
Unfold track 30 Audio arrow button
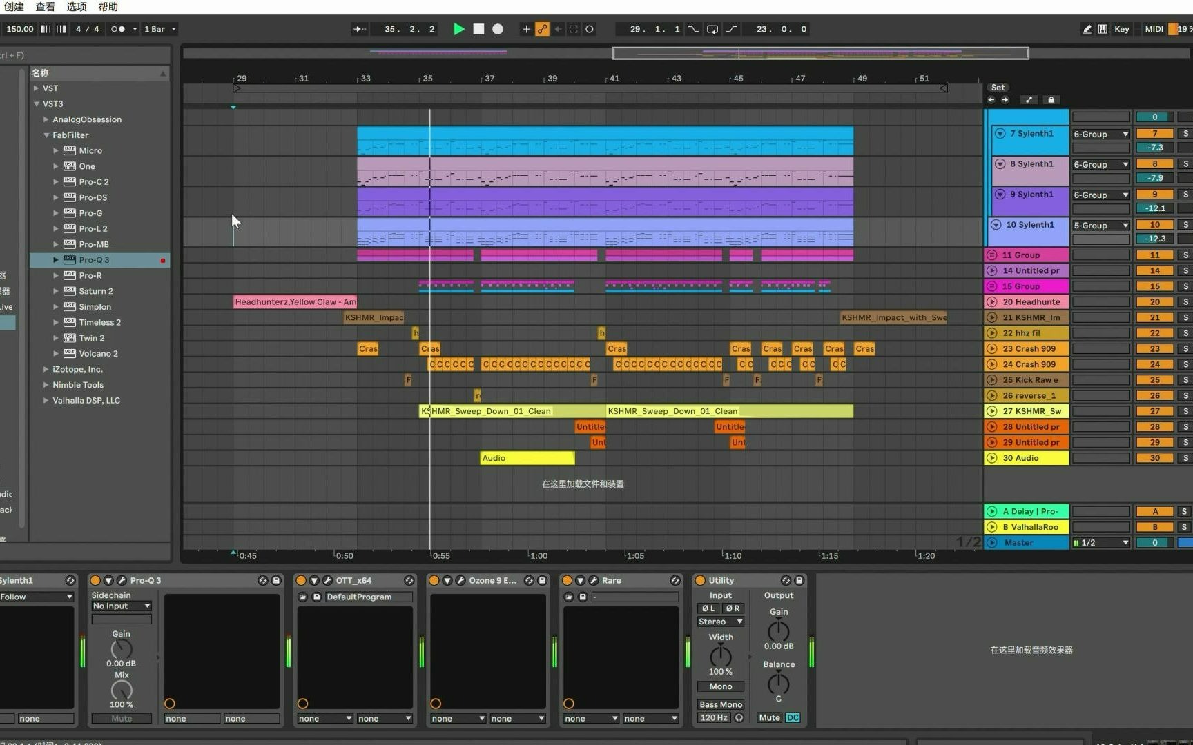992,457
